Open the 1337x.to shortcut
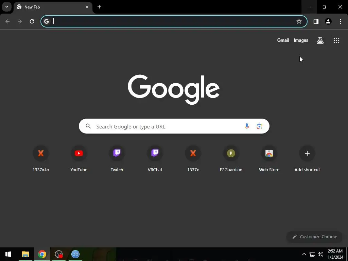The width and height of the screenshot is (348, 261). coord(41,159)
